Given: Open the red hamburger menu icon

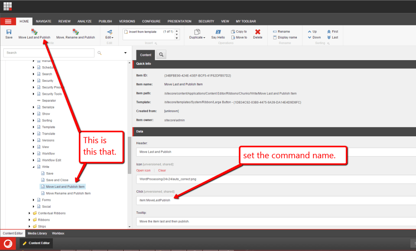Looking at the screenshot, I should pyautogui.click(x=8, y=21).
